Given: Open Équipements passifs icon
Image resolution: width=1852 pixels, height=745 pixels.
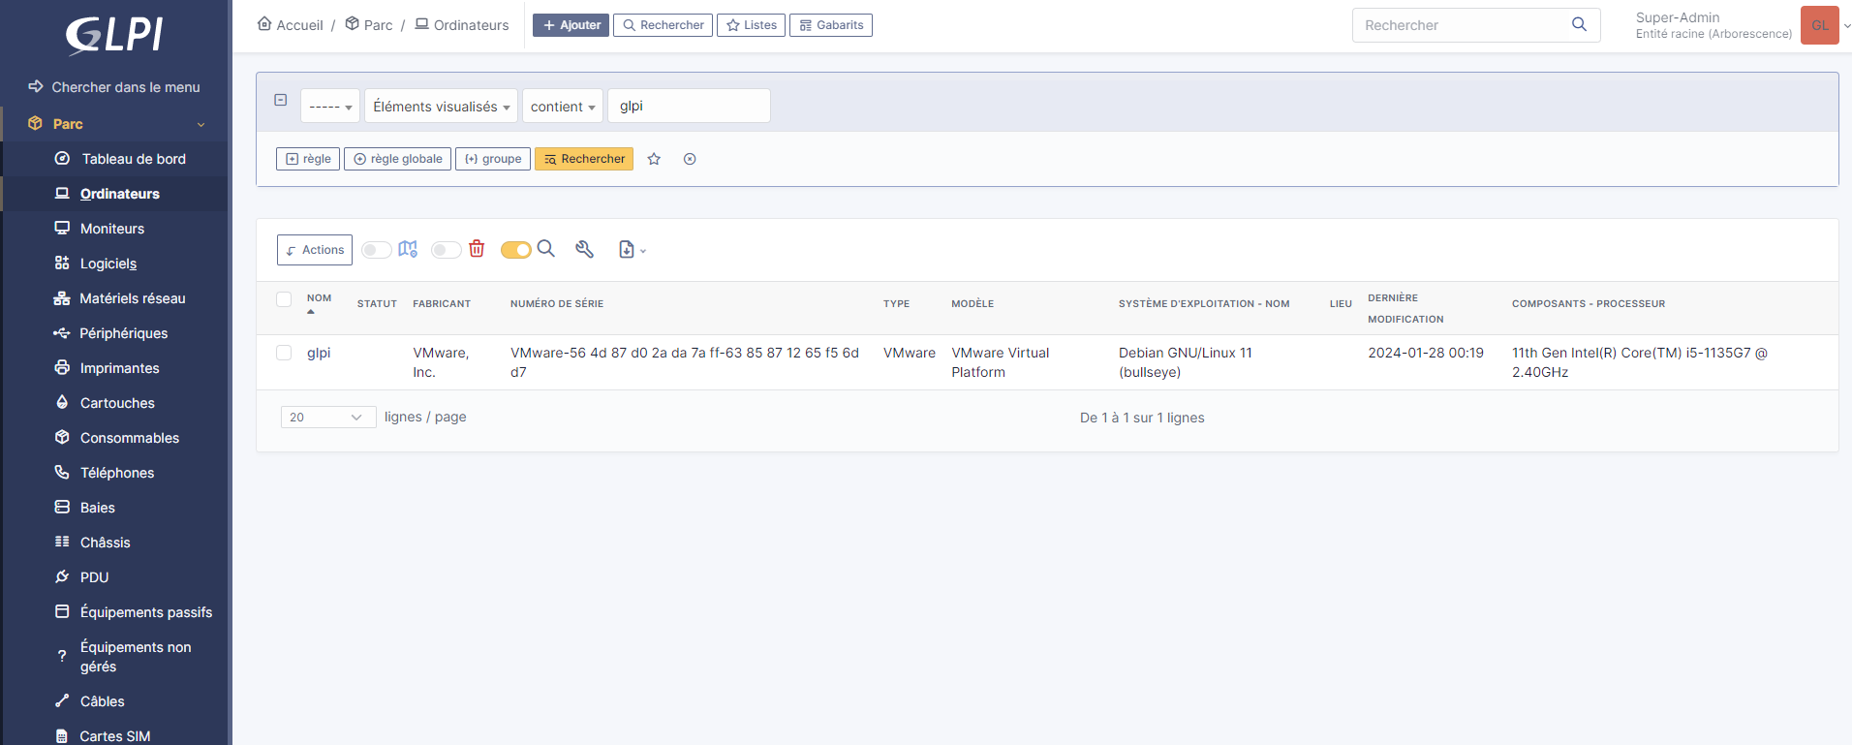Looking at the screenshot, I should 62,611.
